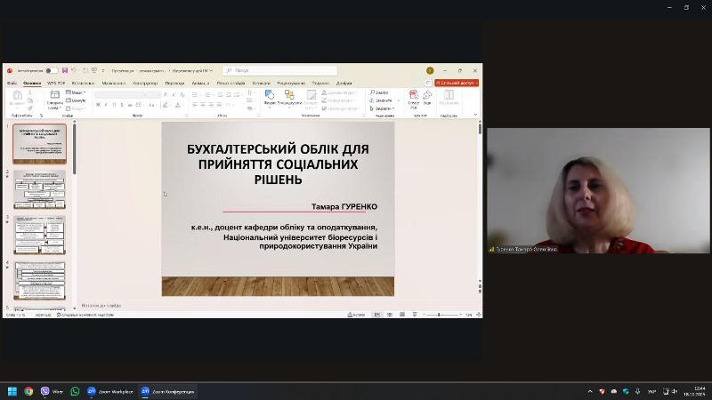712x400 pixels.
Task: Open WhatsApp from the Windows taskbar
Action: tap(75, 391)
